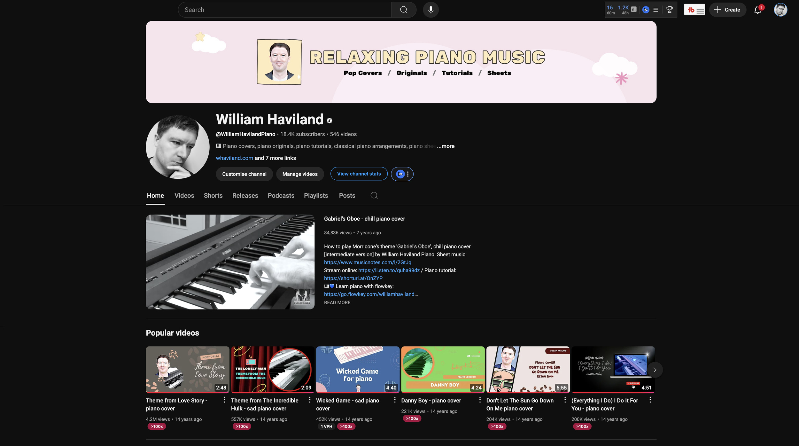This screenshot has height=446, width=799.
Task: Click the Create button
Action: click(x=727, y=10)
